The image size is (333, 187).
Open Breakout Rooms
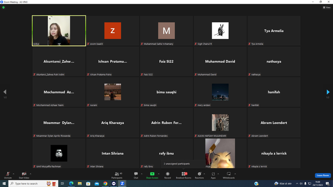pyautogui.click(x=184, y=175)
